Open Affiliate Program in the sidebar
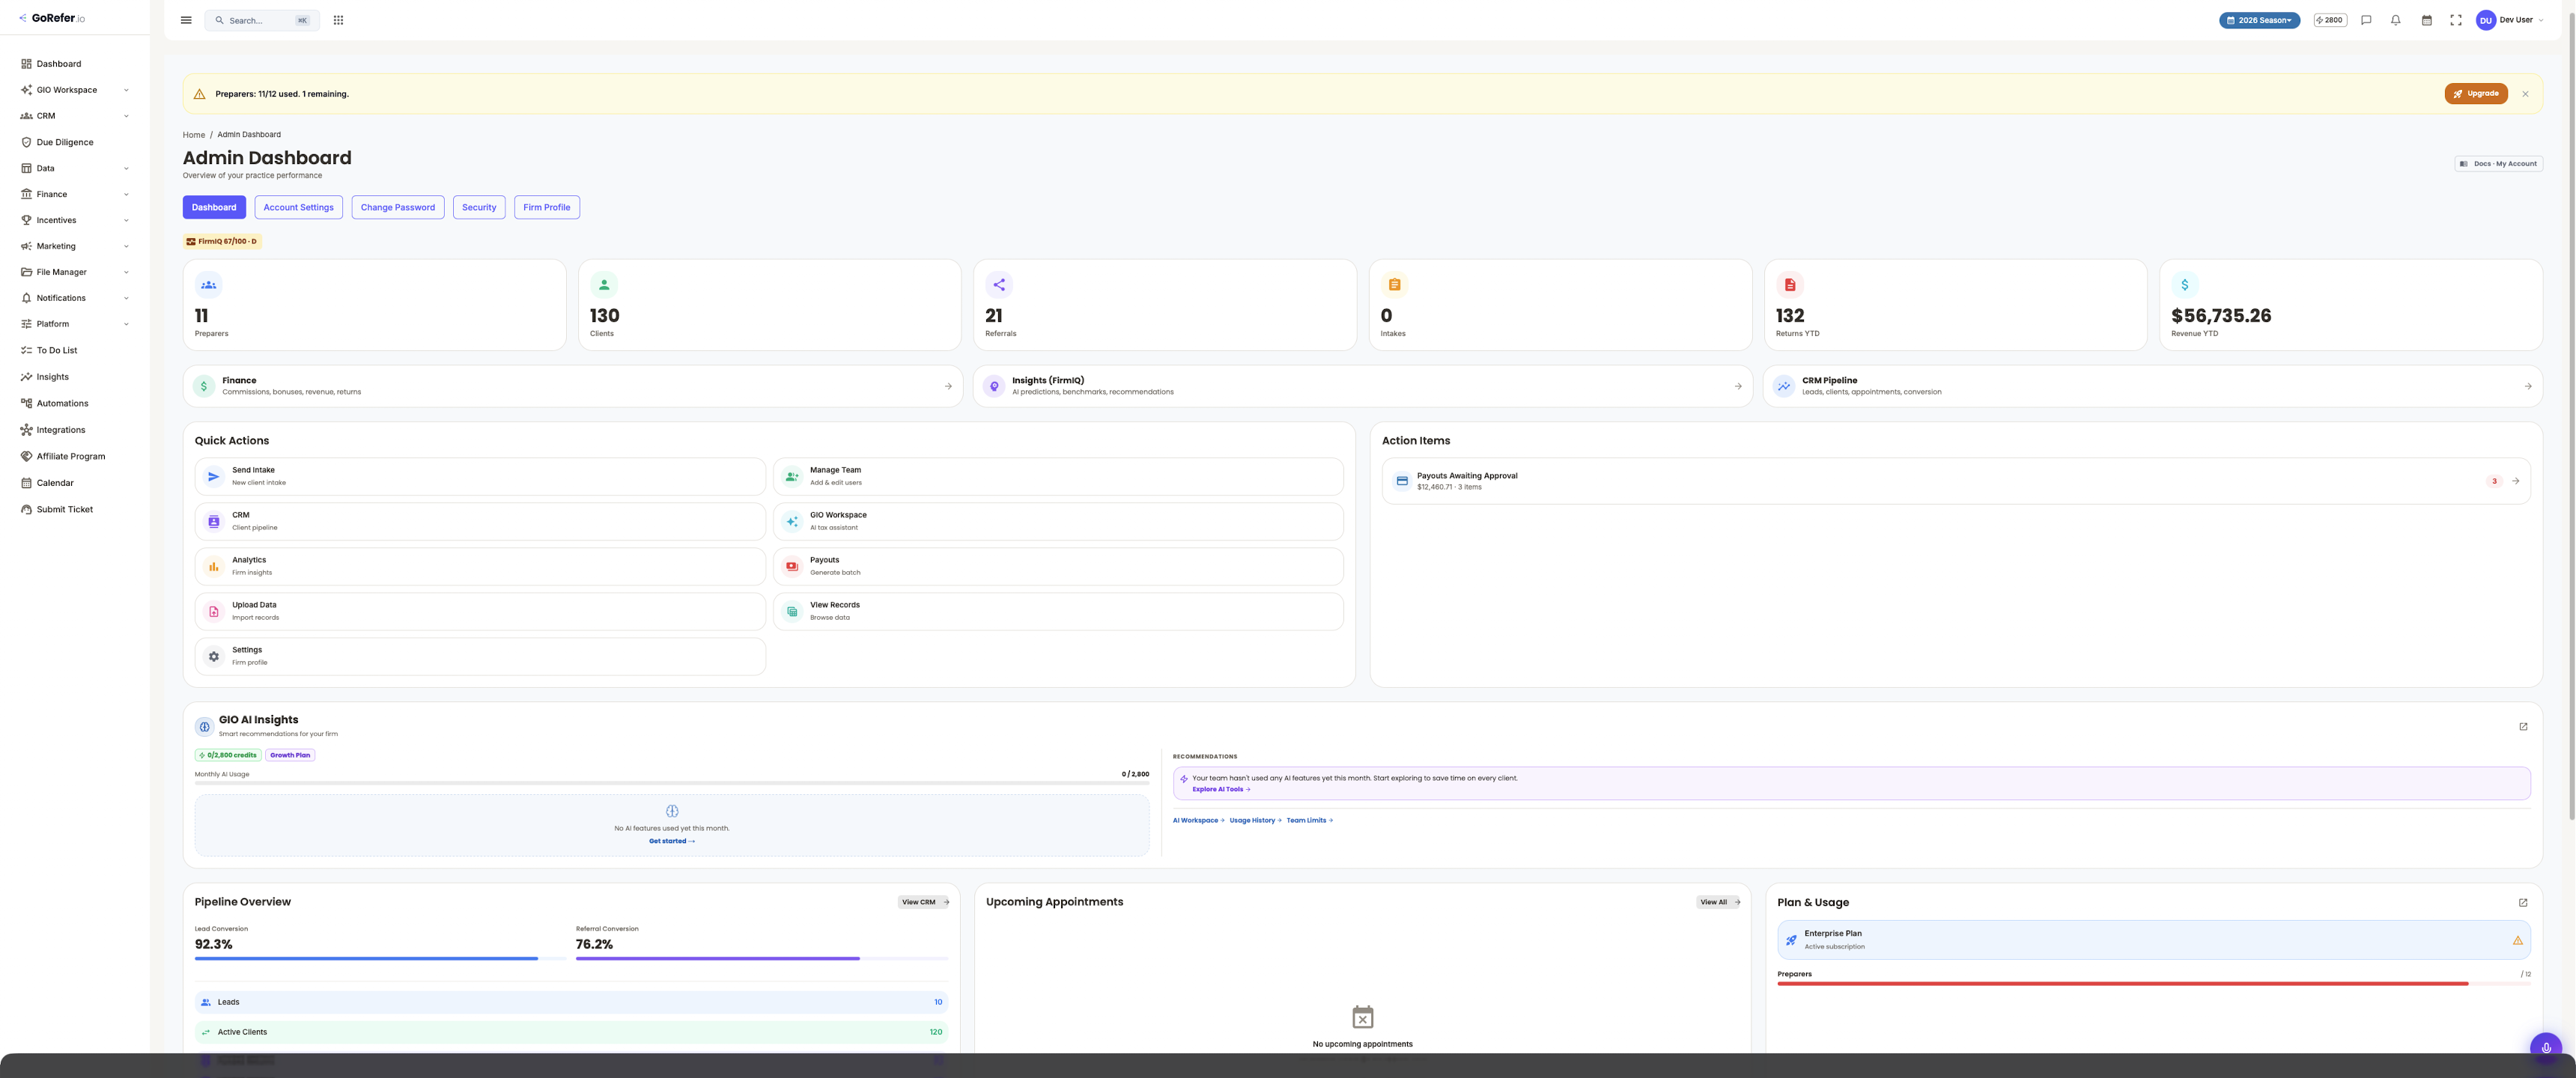Screen dimensions: 2576x1078 click(75, 456)
